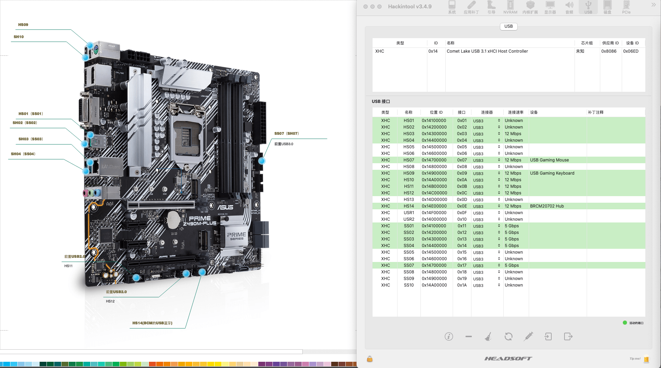
Task: Open the 磁盘 (Disks) section
Action: (607, 7)
